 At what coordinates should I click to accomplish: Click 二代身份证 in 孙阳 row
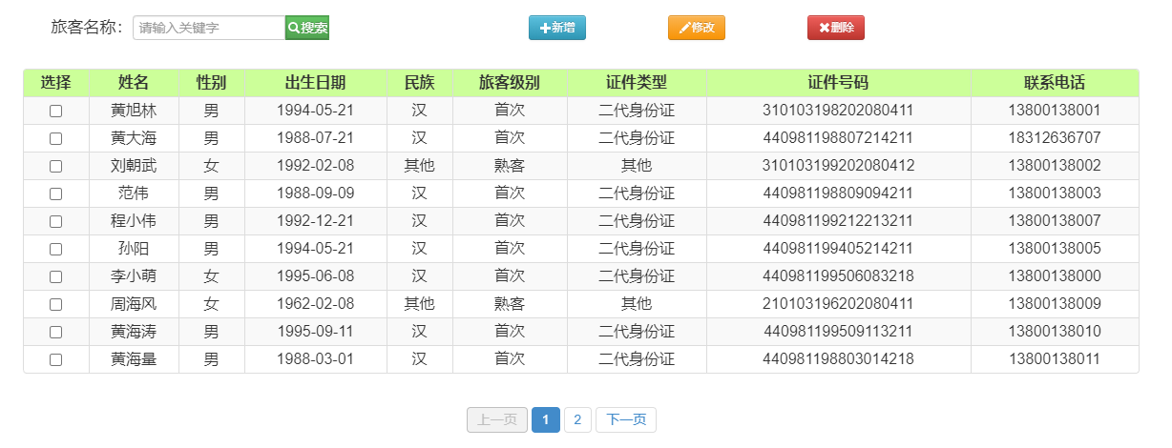(637, 249)
